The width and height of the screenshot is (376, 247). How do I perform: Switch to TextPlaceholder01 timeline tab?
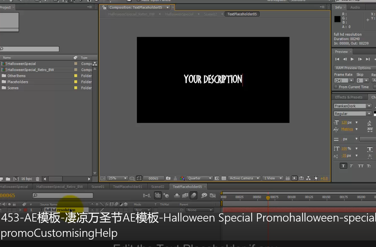coord(127,187)
